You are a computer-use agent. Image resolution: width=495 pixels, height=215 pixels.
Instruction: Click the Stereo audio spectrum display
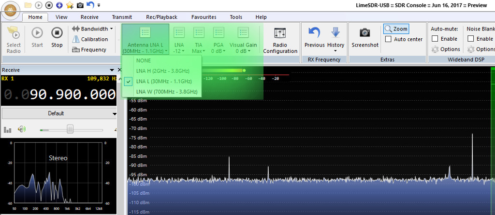(x=58, y=173)
